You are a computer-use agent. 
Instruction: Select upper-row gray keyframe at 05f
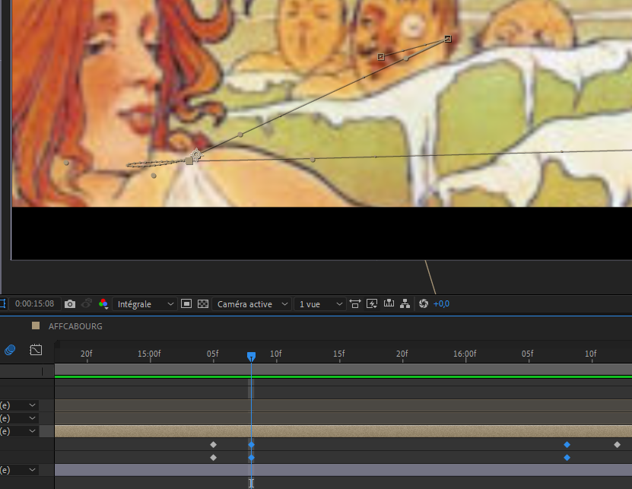(214, 445)
